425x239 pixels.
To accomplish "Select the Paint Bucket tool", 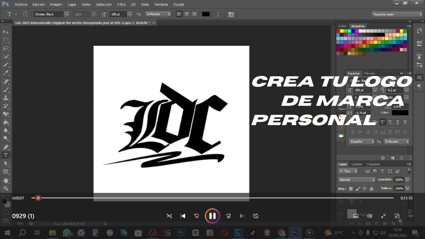I will tap(6, 122).
